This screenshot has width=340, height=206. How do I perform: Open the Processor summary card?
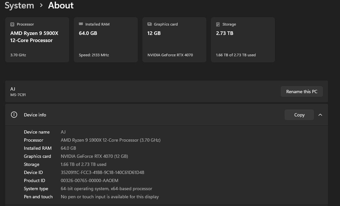tap(37, 40)
